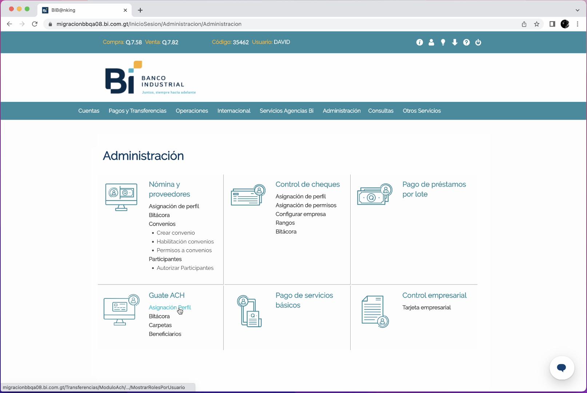This screenshot has width=587, height=393.
Task: Open Bitácora under Guate ACH
Action: coord(159,316)
